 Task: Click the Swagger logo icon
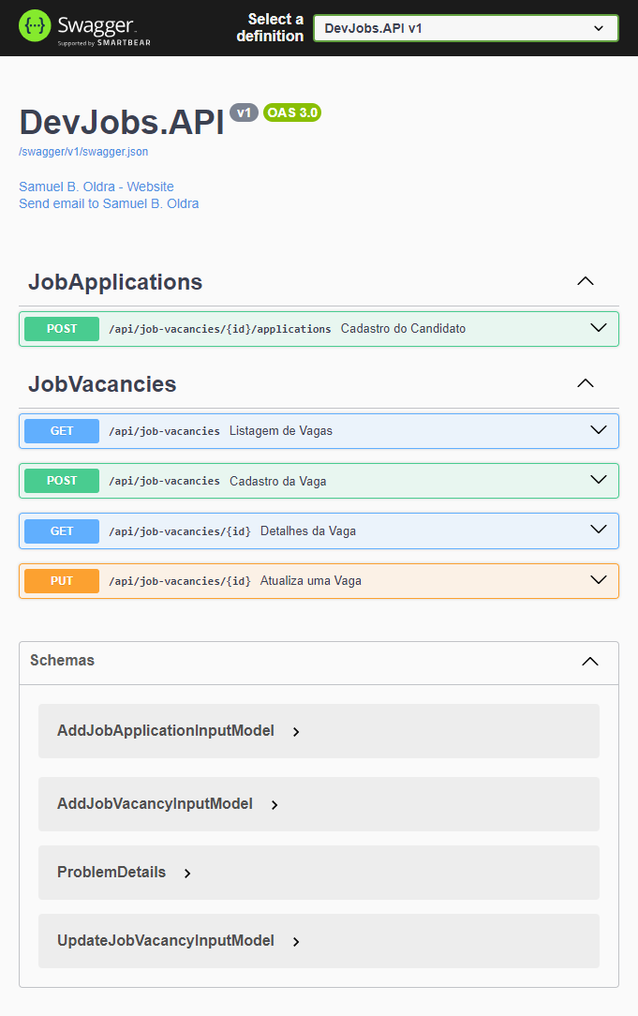click(35, 26)
